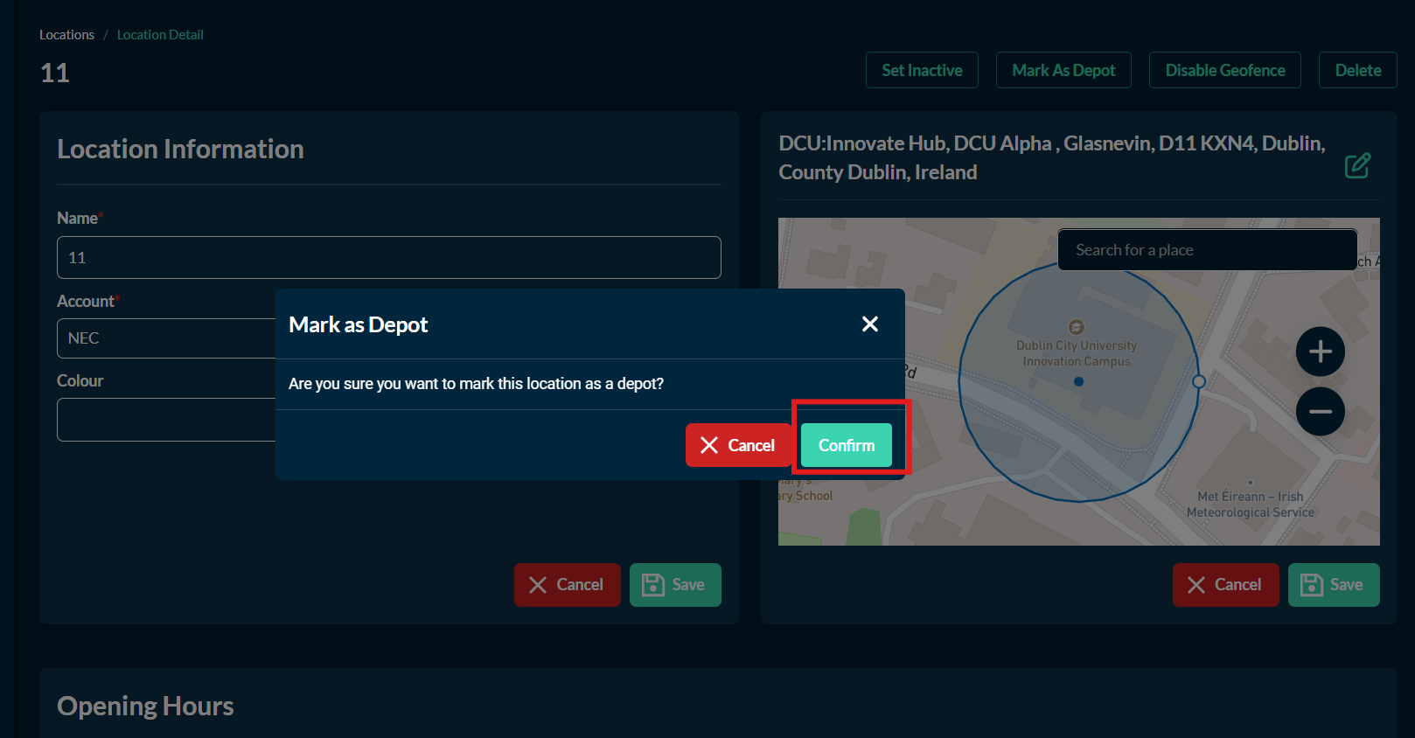This screenshot has height=738, width=1415.
Task: Click the Dublin City University map marker
Action: click(x=1077, y=327)
